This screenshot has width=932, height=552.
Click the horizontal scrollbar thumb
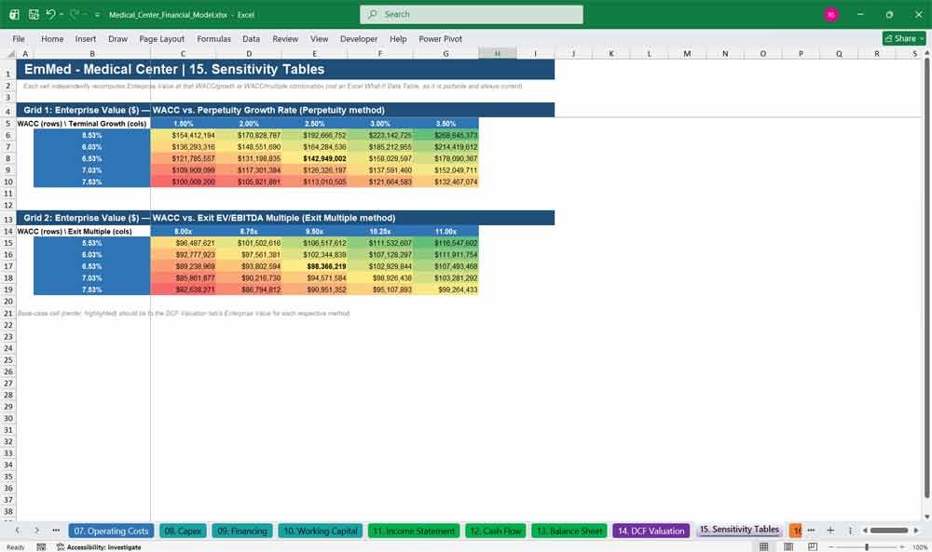889,530
